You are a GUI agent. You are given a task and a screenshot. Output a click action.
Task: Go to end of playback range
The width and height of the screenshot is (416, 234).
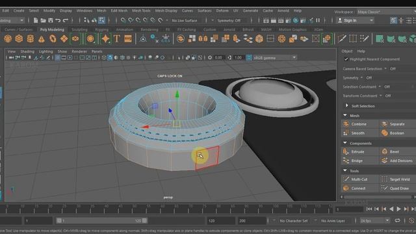(x=413, y=209)
